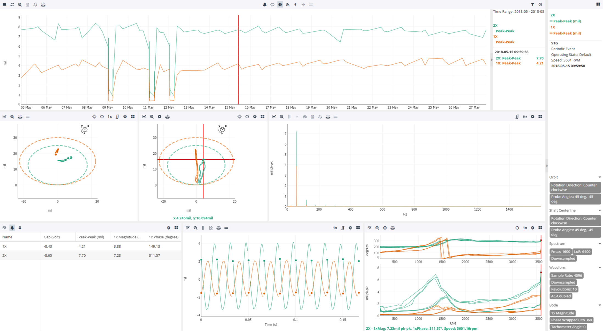Click the lightning bolt icon in top toolbar
Screen dimensions: 603x331
tap(295, 5)
